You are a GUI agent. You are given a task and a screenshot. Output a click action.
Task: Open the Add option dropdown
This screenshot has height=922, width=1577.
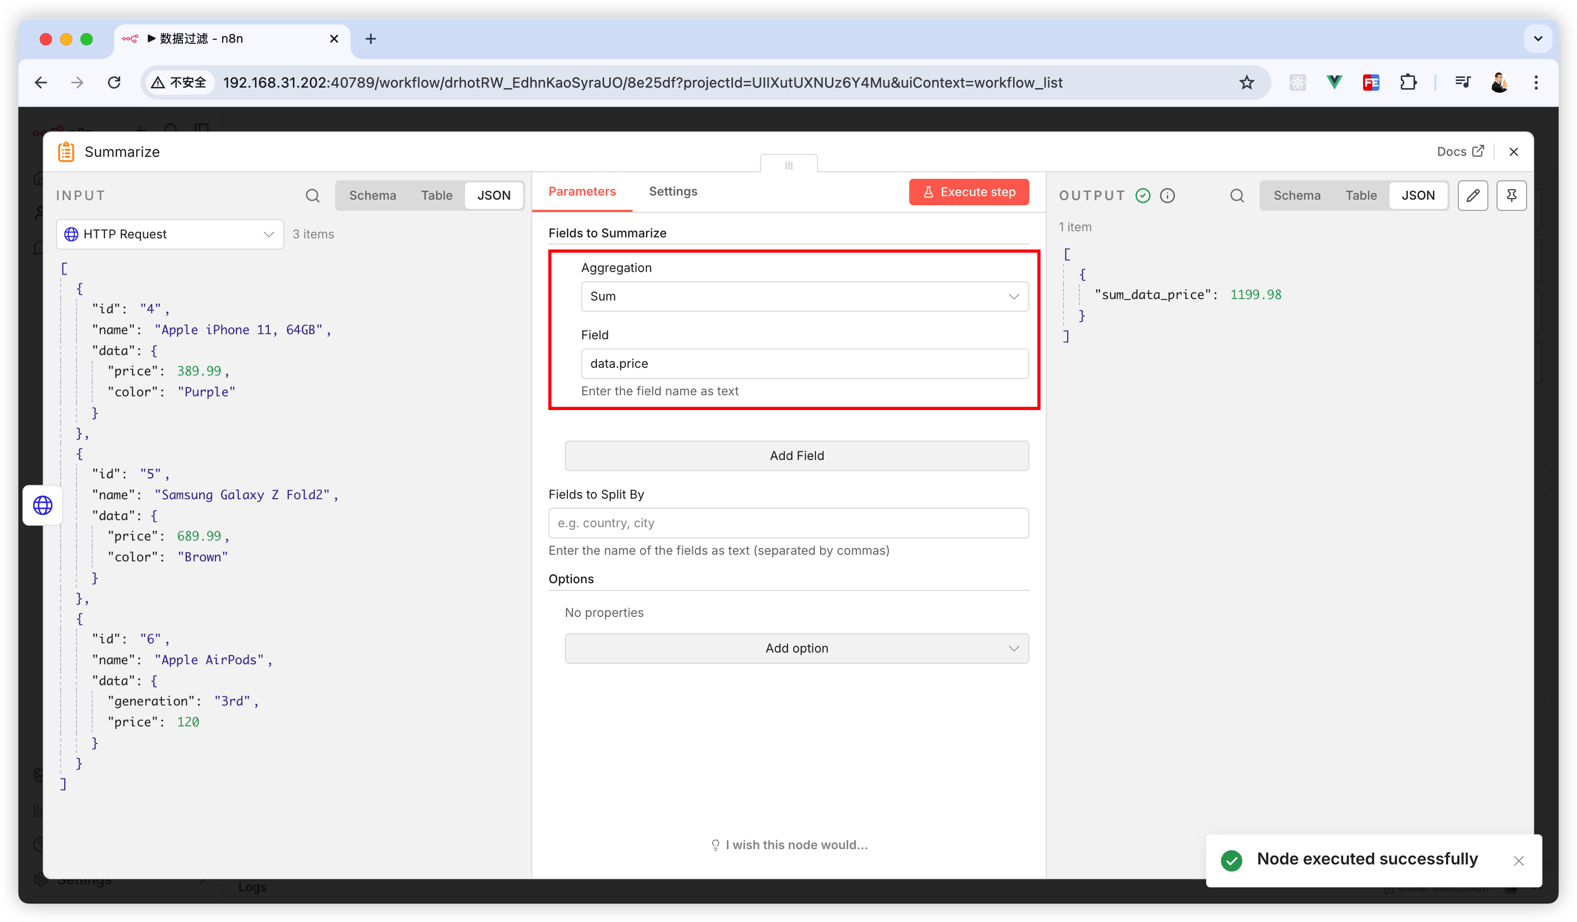796,648
